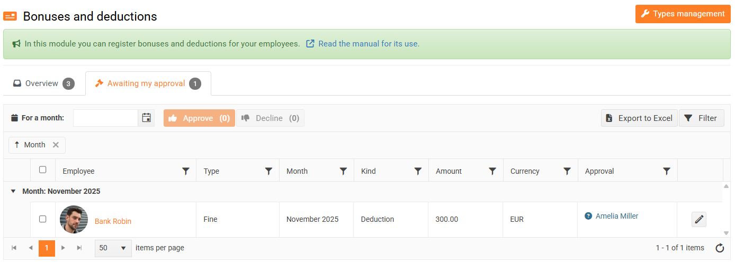Screen dimensions: 735x263
Task: Check the Bank Robin row checkbox
Action: [x=43, y=219]
